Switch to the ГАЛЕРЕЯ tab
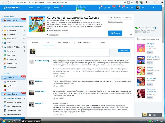 pyautogui.click(x=102, y=43)
